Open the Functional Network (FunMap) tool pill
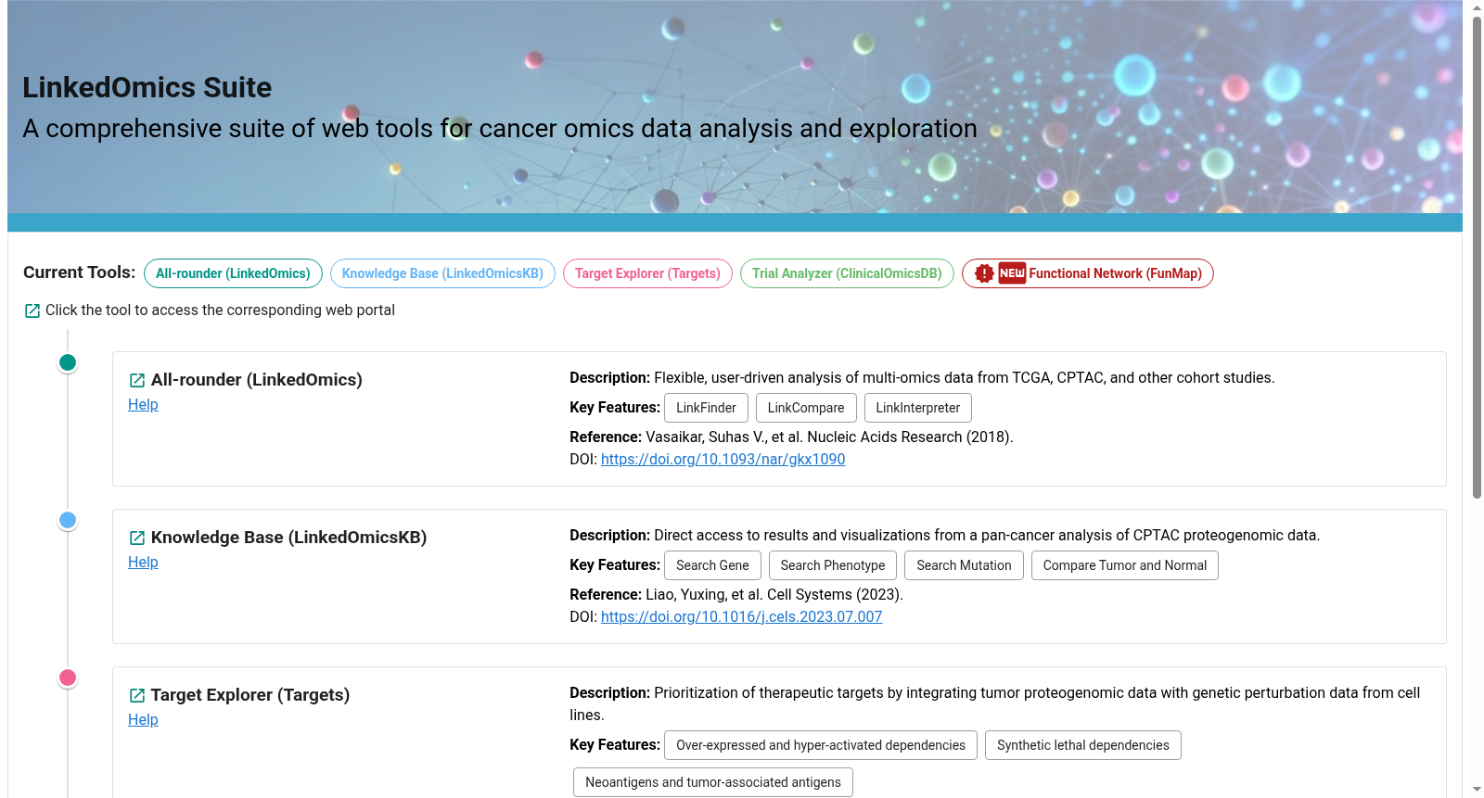Viewport: 1484px width, 798px height. pyautogui.click(x=1088, y=273)
